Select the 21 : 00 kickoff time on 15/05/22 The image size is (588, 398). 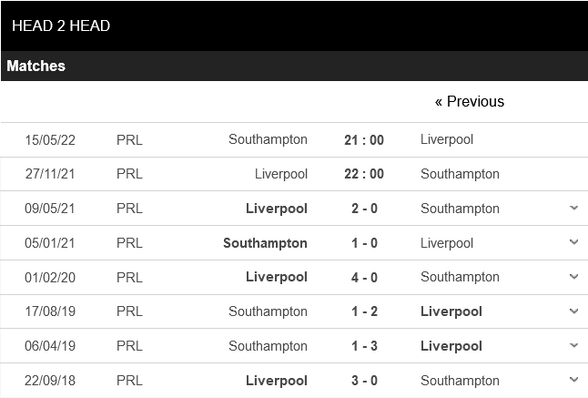tap(363, 139)
